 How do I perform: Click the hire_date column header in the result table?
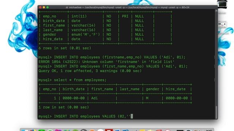(175, 89)
